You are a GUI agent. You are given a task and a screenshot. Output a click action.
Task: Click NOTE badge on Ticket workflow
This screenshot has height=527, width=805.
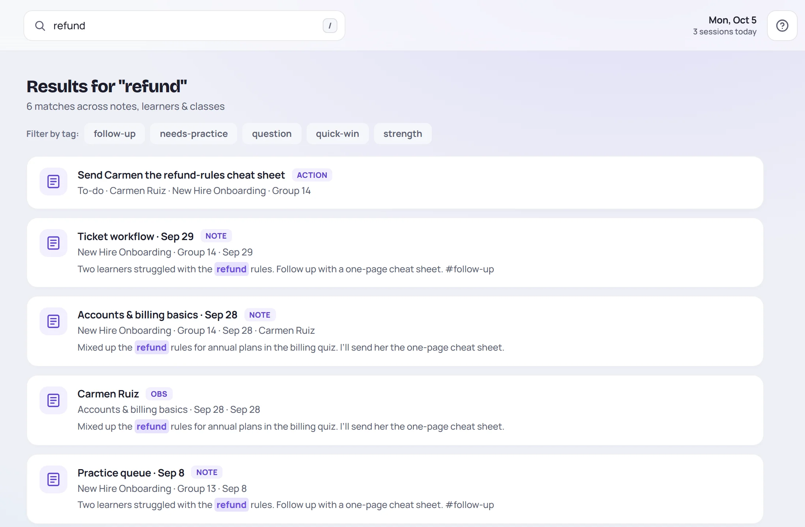click(216, 236)
